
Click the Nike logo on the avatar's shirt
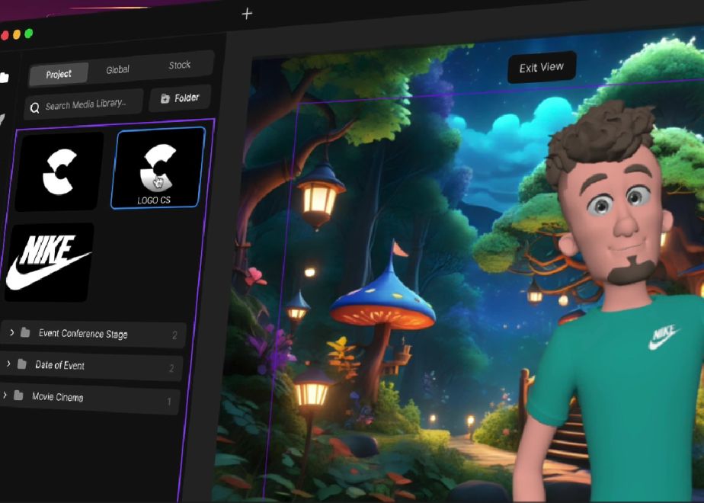[664, 336]
